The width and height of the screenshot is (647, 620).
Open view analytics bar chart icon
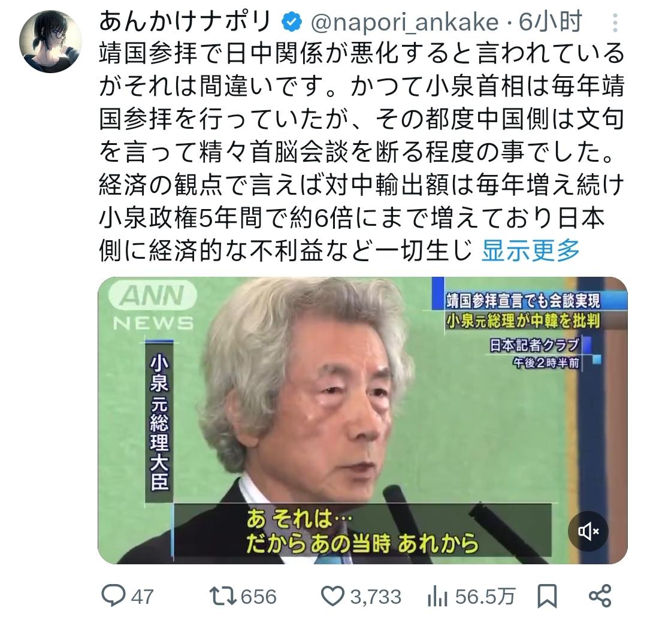pyautogui.click(x=438, y=597)
